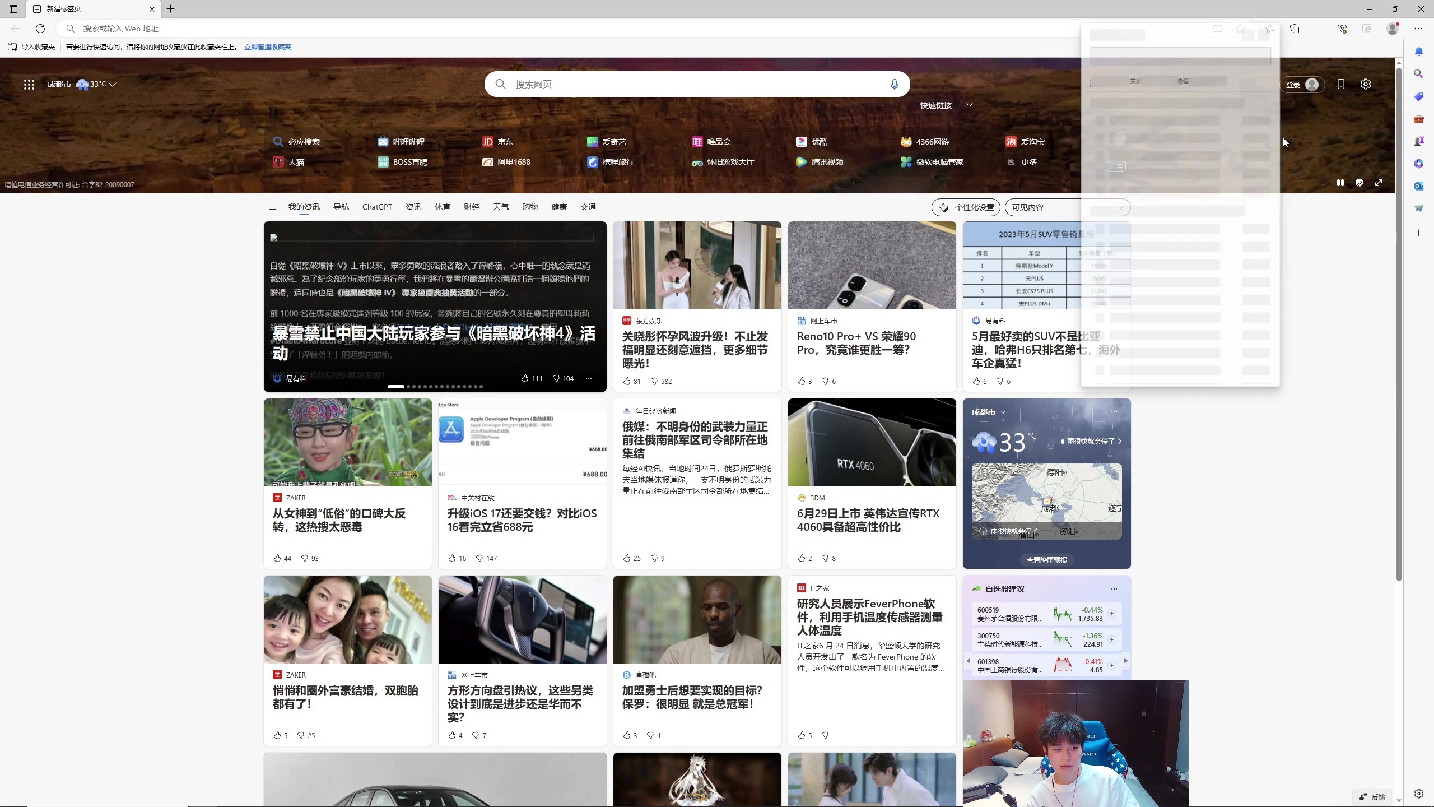The image size is (1434, 807).
Task: Open Reno10 Pro+ VS 荣耀90 article
Action: [x=856, y=343]
